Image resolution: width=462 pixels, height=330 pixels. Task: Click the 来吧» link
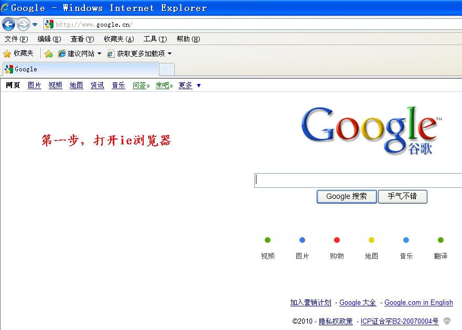pos(164,85)
